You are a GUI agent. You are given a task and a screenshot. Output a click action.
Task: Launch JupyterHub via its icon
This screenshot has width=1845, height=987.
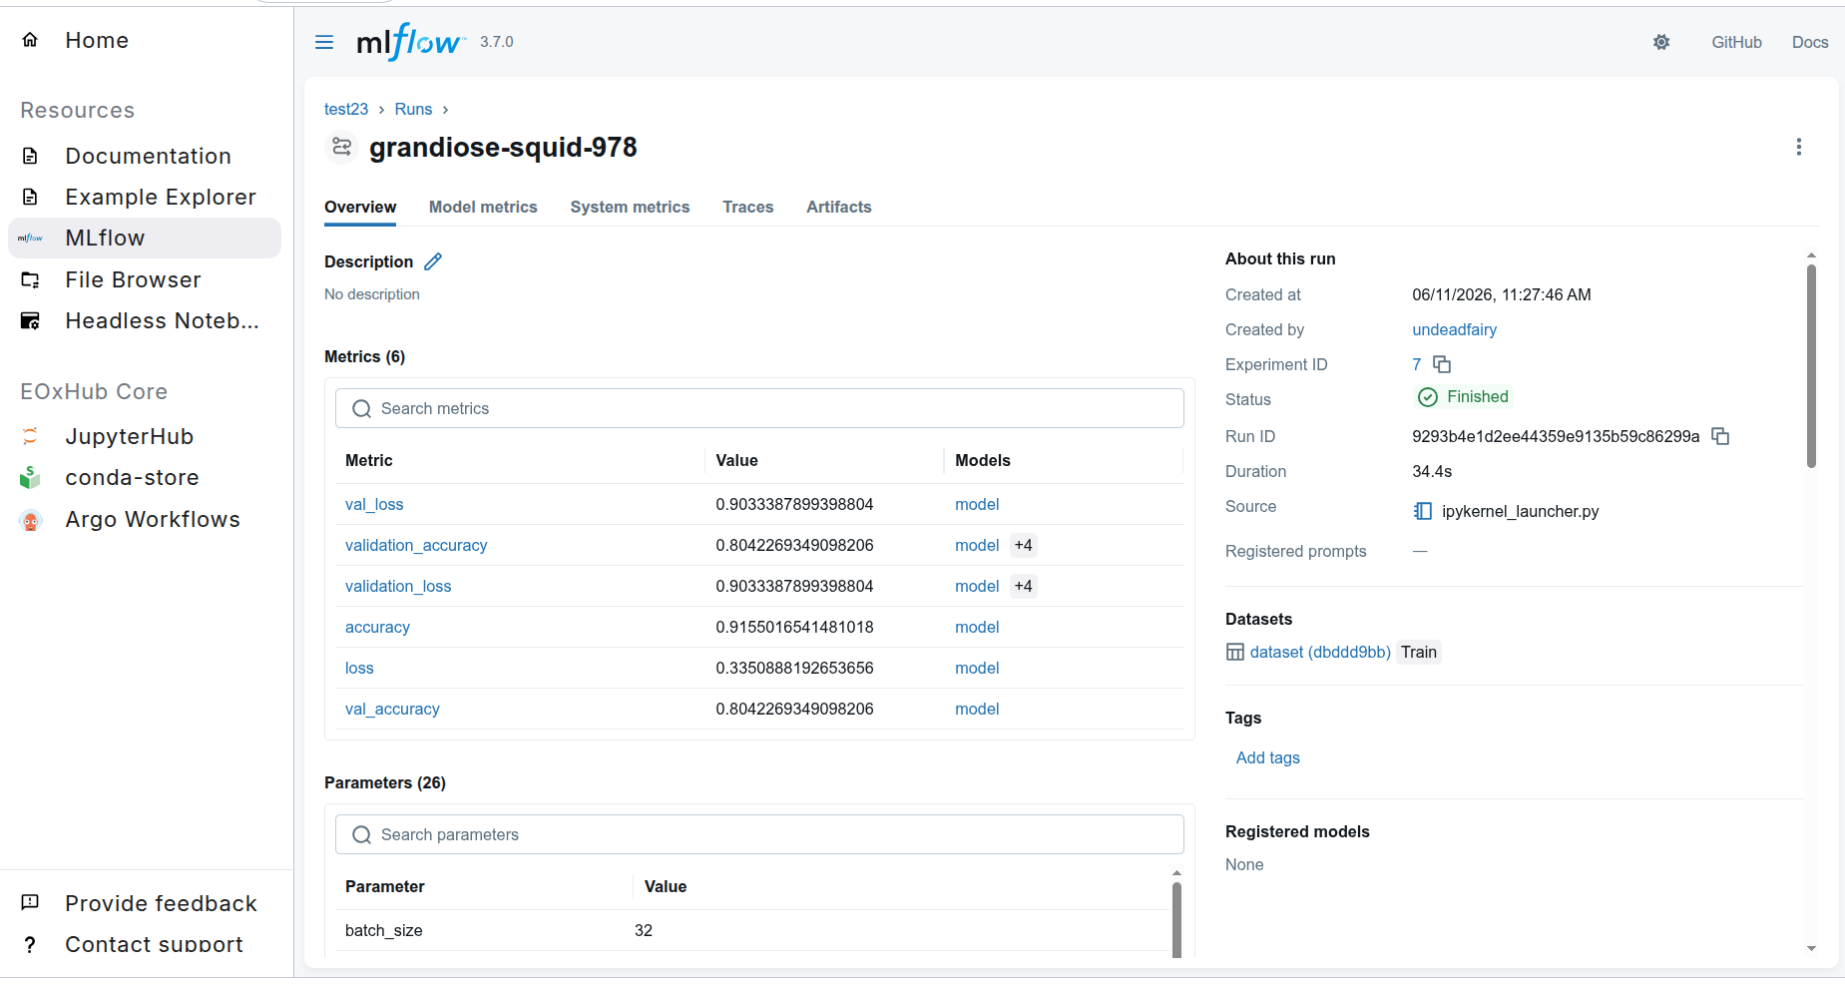pos(30,436)
